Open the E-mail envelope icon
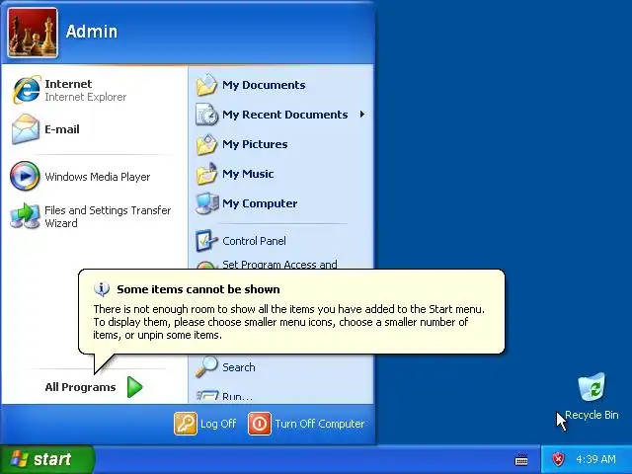The height and width of the screenshot is (474, 632). coord(26,129)
